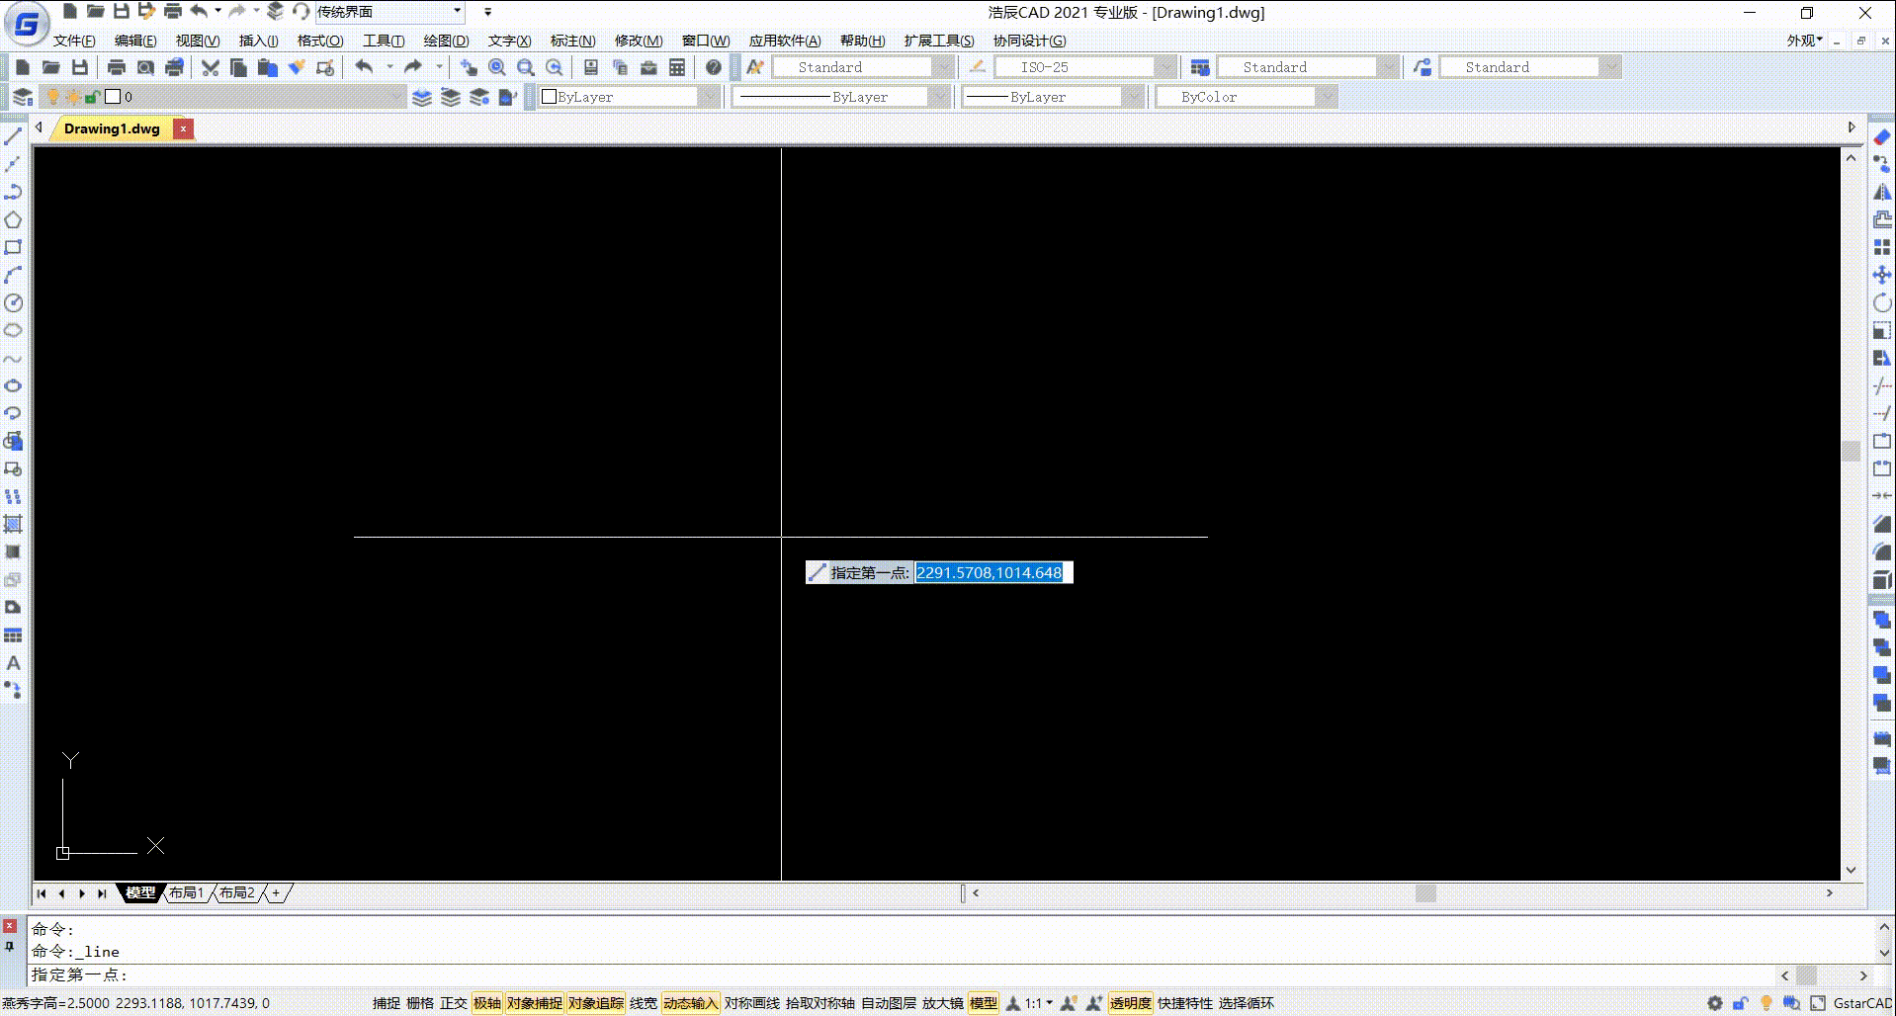The image size is (1896, 1016).
Task: Toggle 捕捉 (Snap) in status bar
Action: [387, 1003]
